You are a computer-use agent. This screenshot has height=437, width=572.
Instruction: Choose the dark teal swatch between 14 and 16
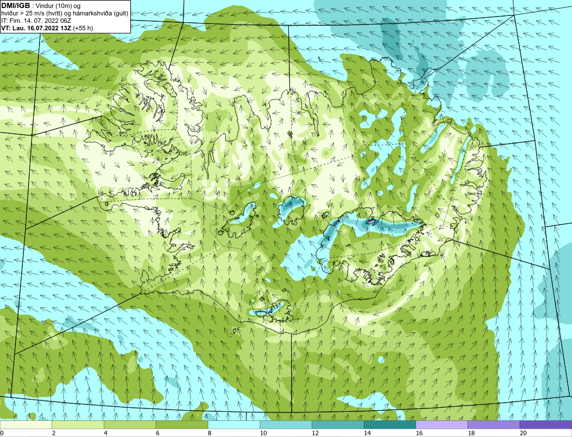pyautogui.click(x=390, y=424)
